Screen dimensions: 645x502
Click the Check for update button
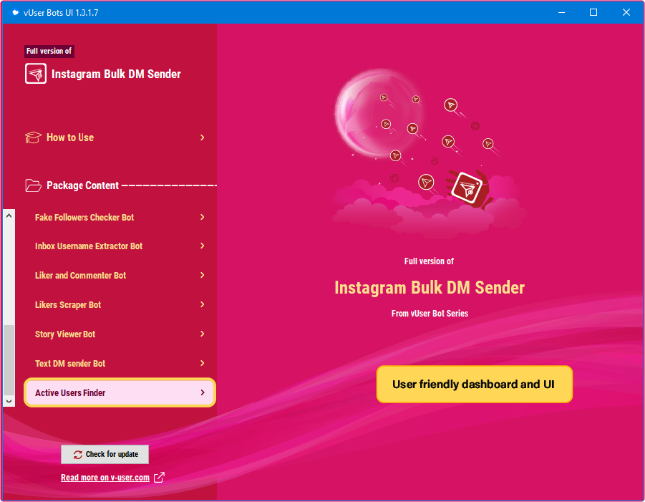(105, 454)
